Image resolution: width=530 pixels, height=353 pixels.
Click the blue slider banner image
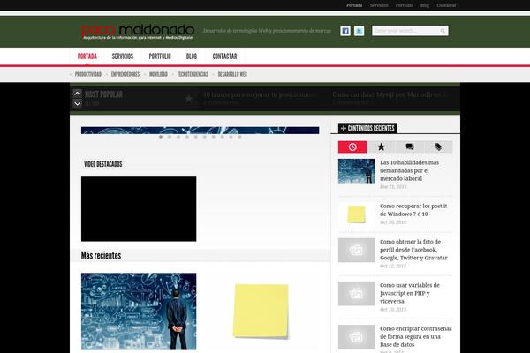[x=201, y=131]
